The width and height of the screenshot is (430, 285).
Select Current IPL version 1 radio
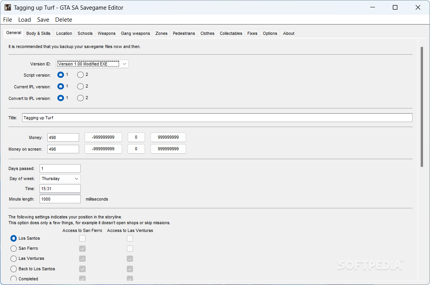coord(60,86)
